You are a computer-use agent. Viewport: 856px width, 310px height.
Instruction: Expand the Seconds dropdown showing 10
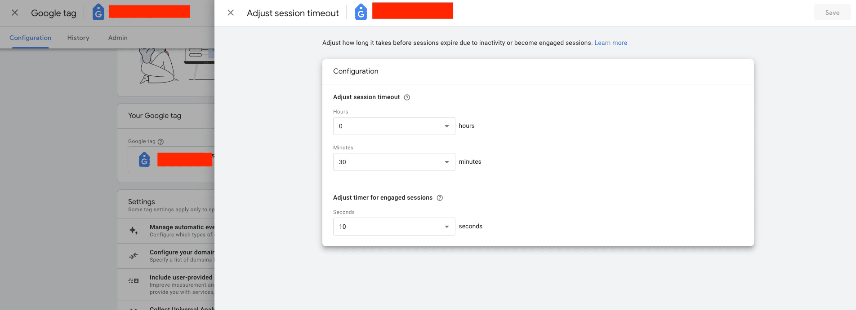(x=394, y=227)
